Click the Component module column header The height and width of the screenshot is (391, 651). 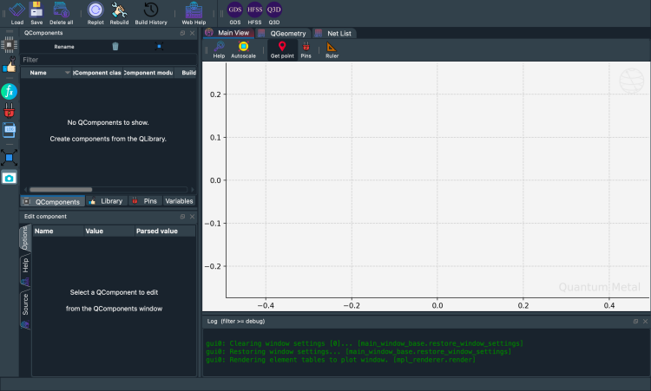(148, 73)
